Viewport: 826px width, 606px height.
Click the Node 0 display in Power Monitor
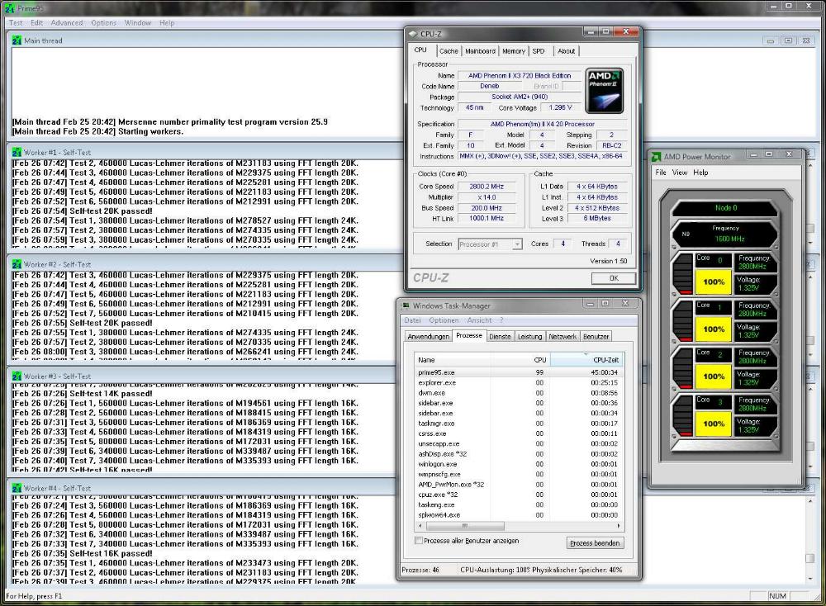pyautogui.click(x=726, y=208)
